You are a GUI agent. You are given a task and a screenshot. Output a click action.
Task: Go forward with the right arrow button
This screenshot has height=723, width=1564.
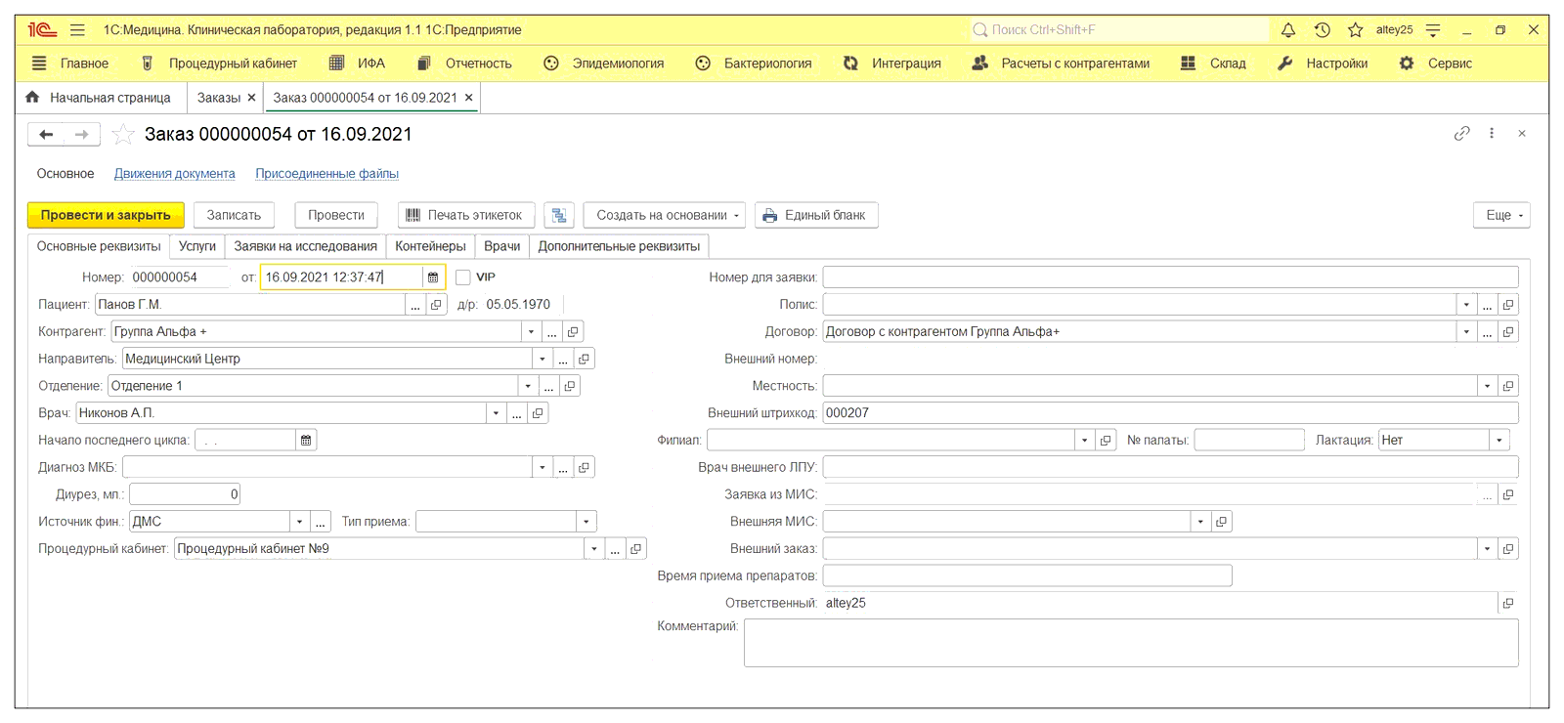(x=82, y=134)
